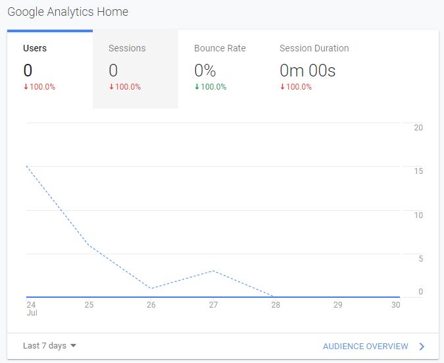Open the AUDIENCE OVERVIEW link
The height and width of the screenshot is (363, 444).
(365, 347)
